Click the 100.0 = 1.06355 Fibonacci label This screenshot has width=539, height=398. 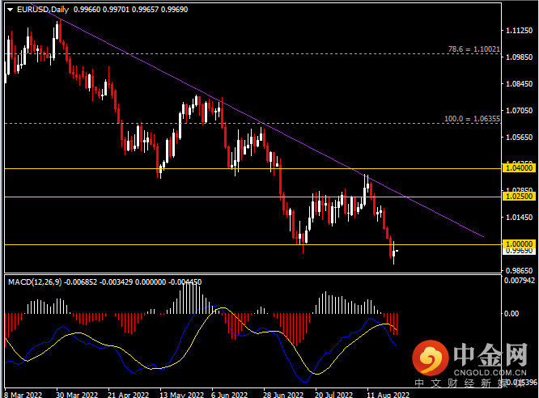pos(473,119)
